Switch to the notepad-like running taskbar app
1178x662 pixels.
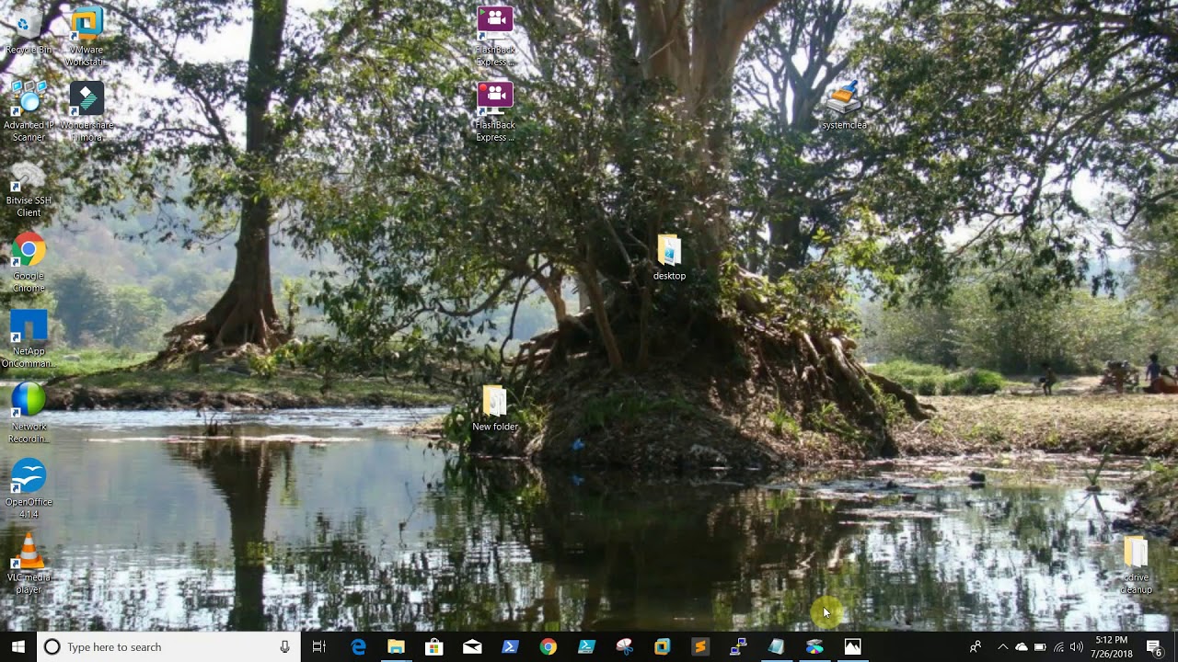click(776, 647)
